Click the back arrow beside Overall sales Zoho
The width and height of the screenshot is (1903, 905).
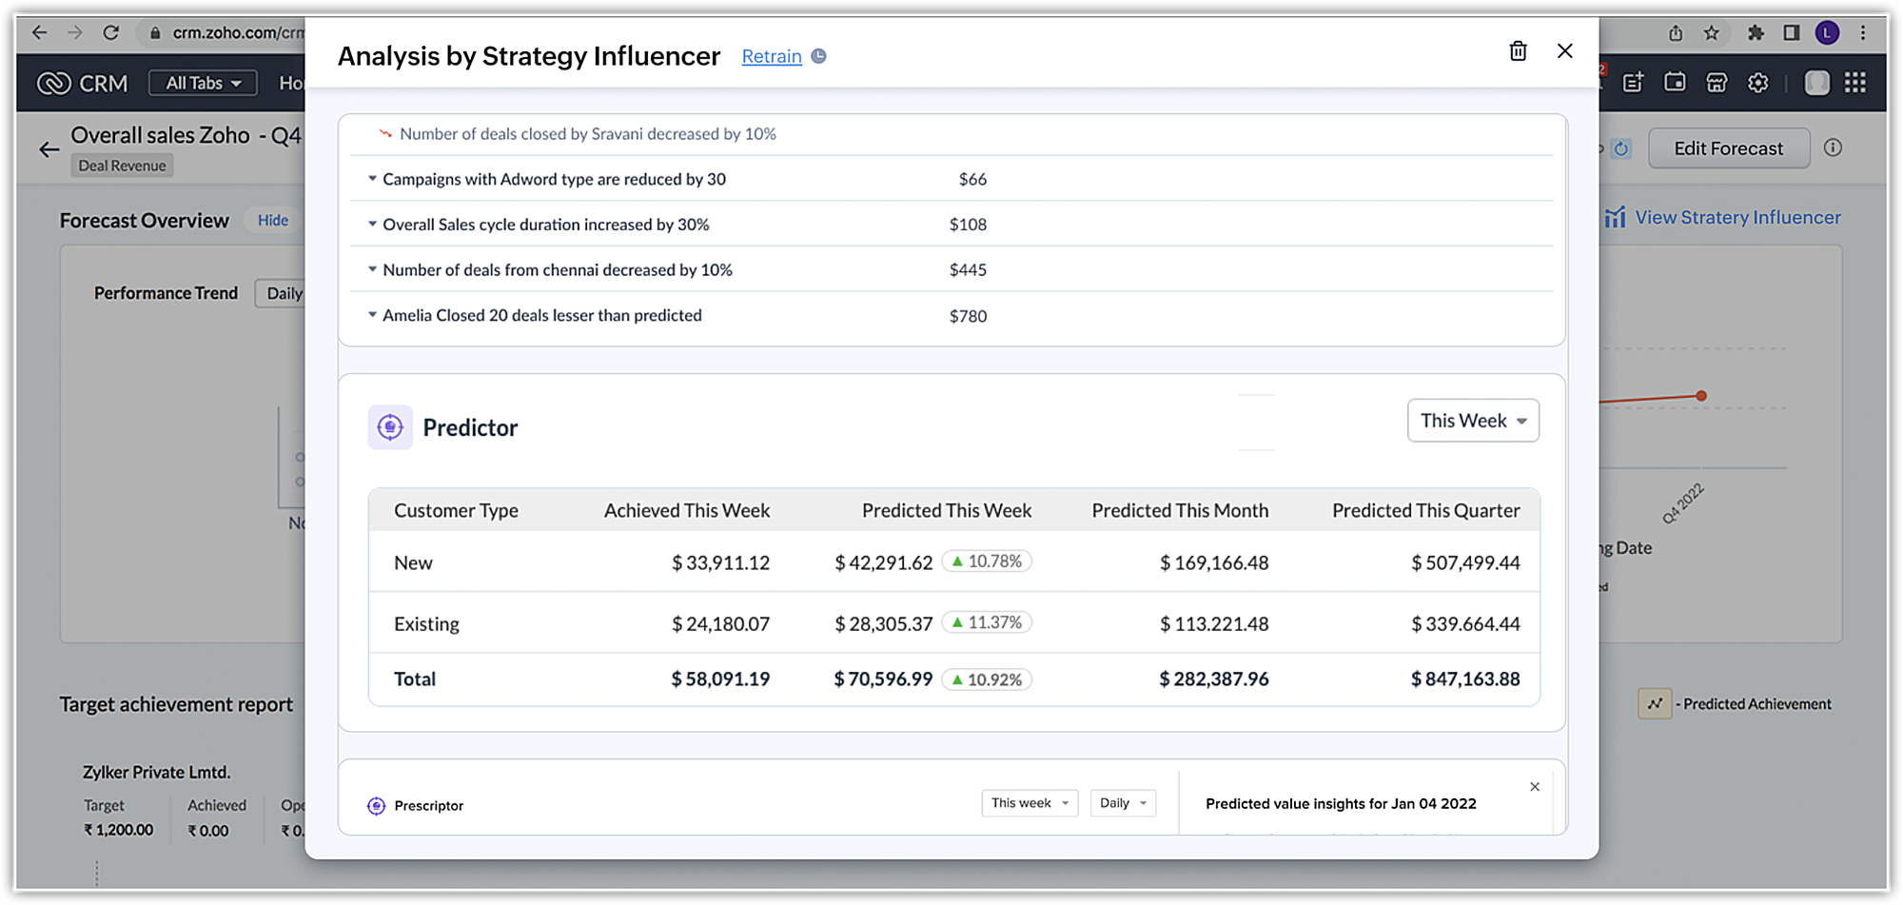(49, 149)
